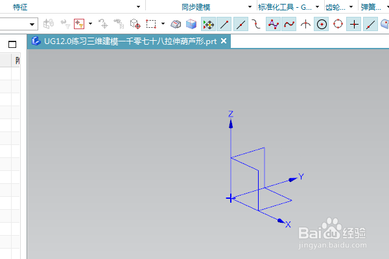Expand the 特征 group dropdown
This screenshot has width=389, height=259.
(139, 7)
